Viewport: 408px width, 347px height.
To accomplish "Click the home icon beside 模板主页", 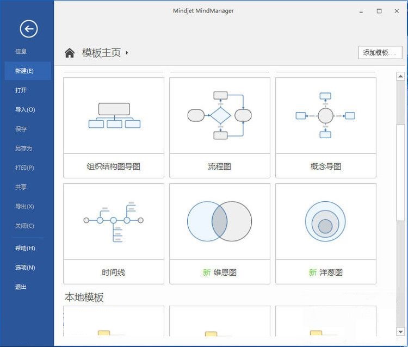I will coord(70,53).
